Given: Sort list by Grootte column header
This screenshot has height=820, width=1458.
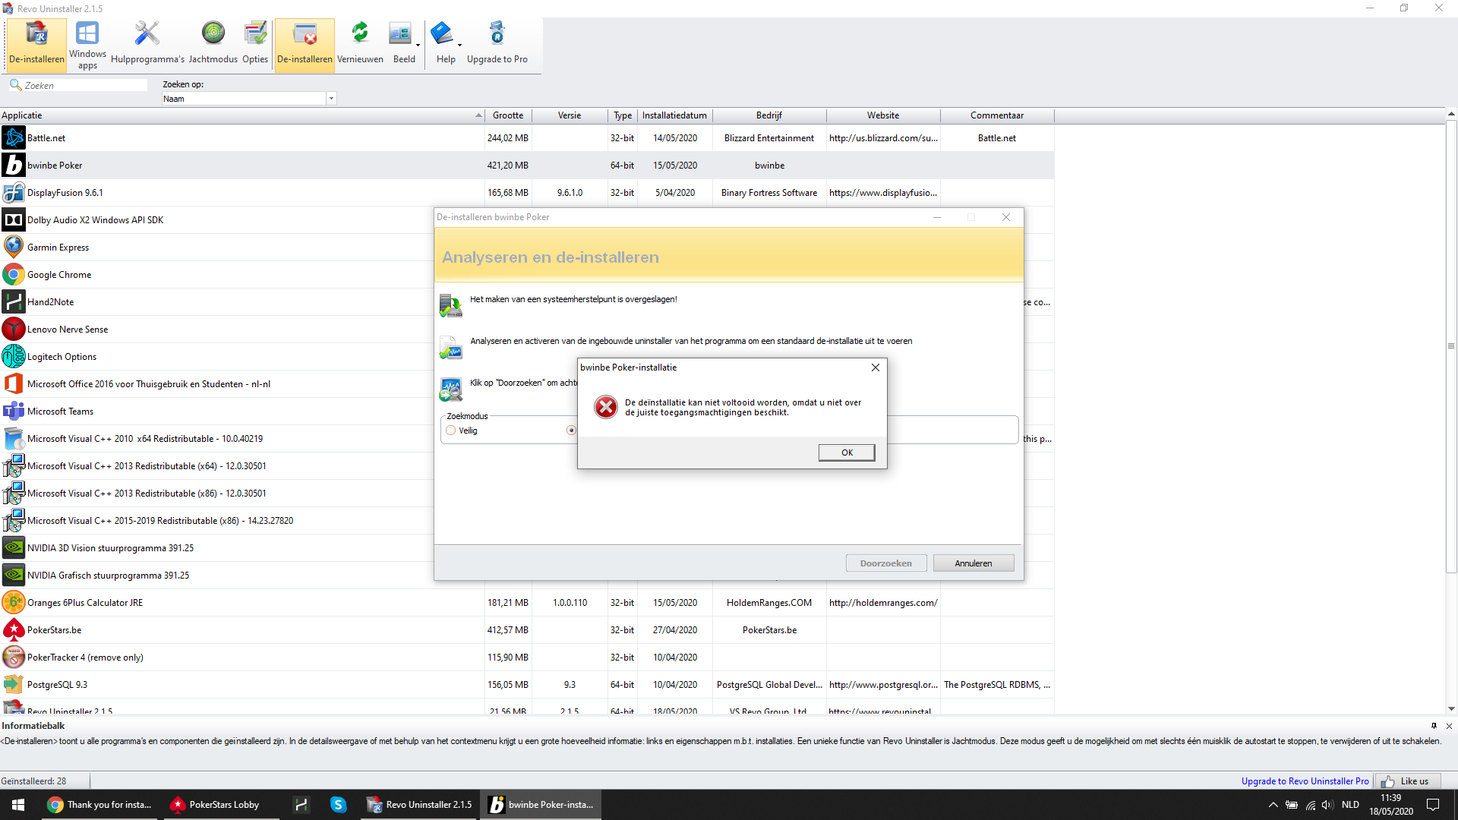Looking at the screenshot, I should [507, 115].
